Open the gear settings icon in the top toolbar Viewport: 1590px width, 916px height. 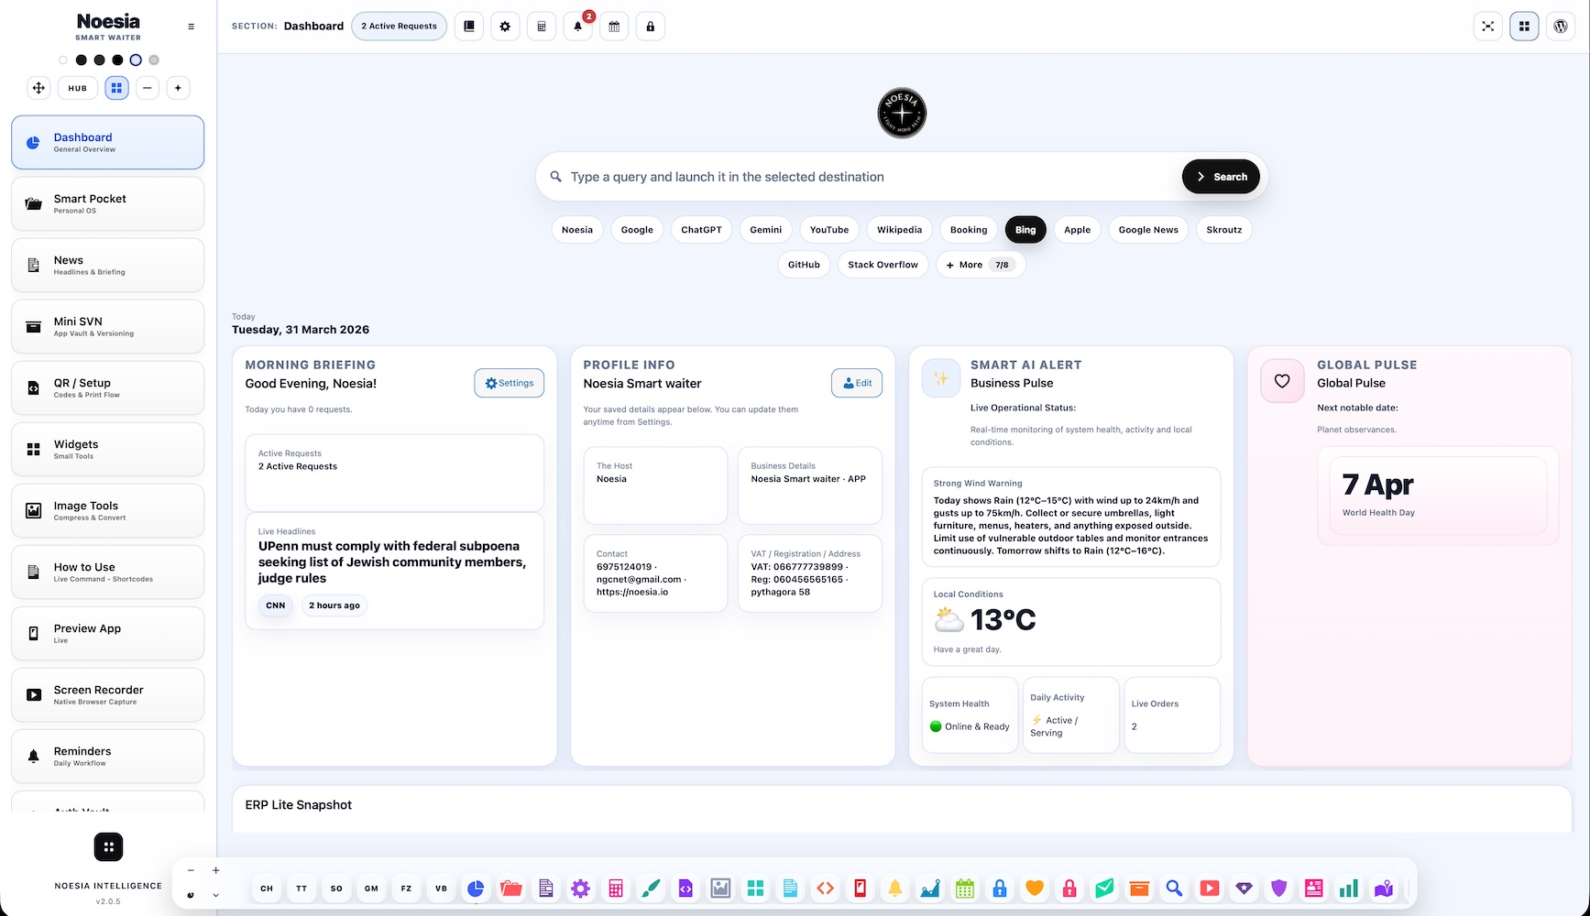505,27
